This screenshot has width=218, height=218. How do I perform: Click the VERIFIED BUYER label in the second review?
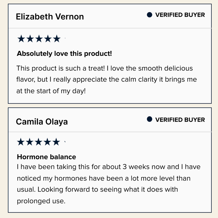click(x=180, y=120)
